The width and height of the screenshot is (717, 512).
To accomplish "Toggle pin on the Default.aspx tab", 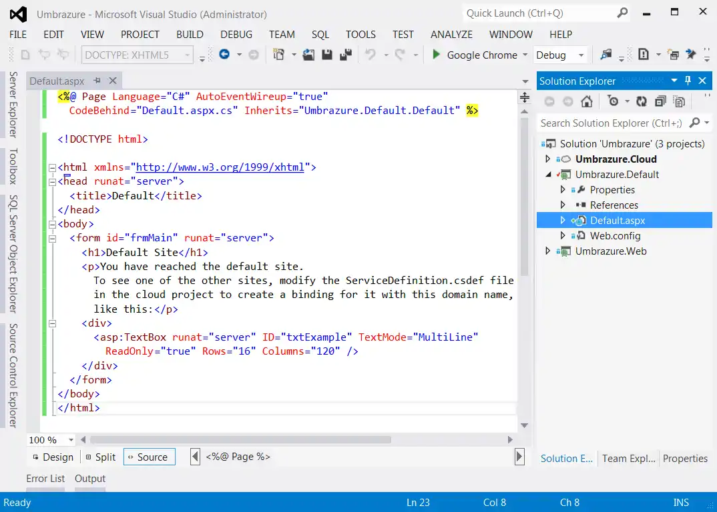I will click(97, 81).
